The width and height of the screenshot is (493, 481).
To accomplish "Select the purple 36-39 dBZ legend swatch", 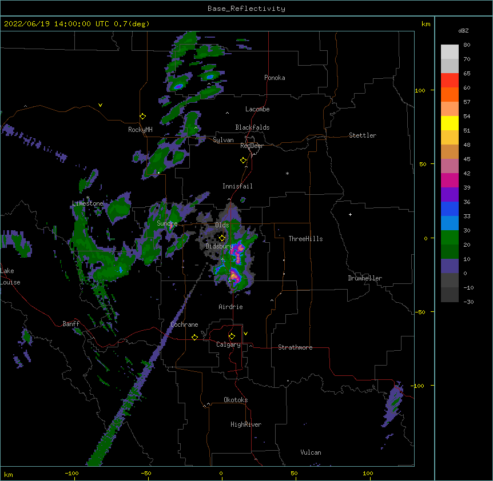I will coord(450,195).
